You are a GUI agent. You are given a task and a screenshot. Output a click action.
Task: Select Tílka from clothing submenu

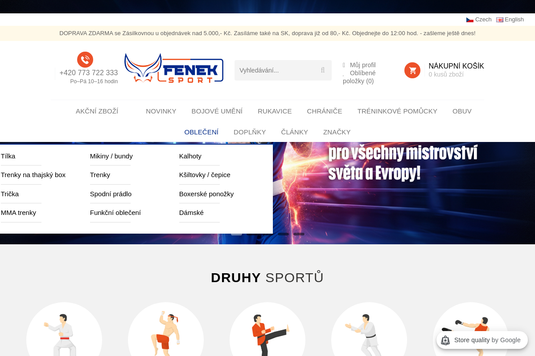[8, 156]
